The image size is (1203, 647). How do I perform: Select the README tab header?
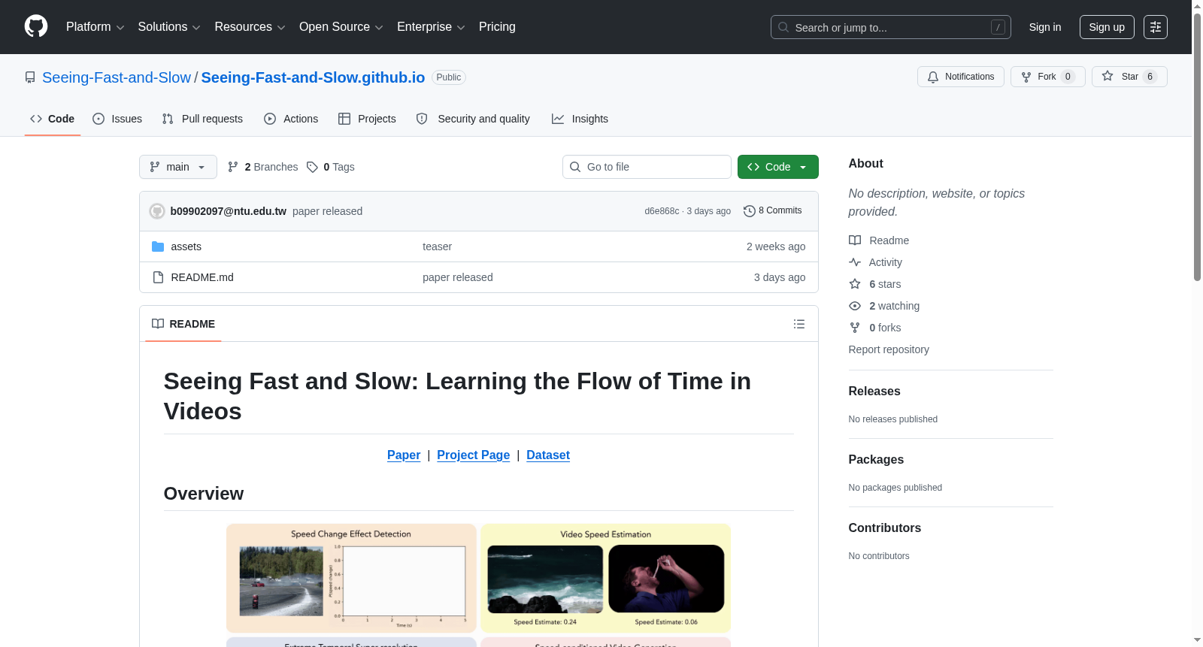[x=183, y=324]
